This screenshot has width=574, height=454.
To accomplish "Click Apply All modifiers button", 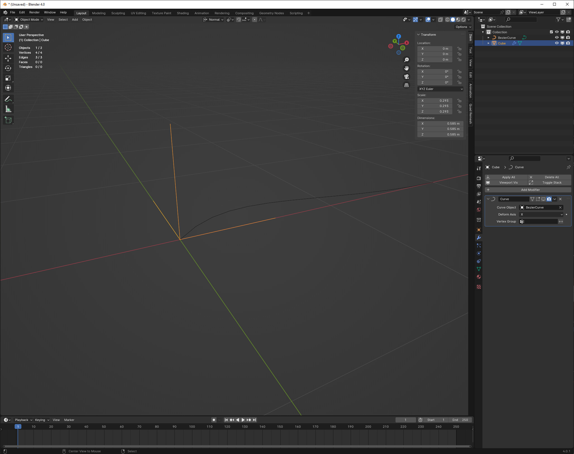I will 506,177.
